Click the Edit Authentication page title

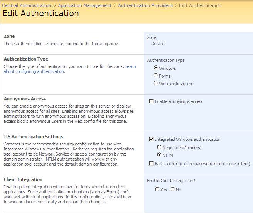41,13
